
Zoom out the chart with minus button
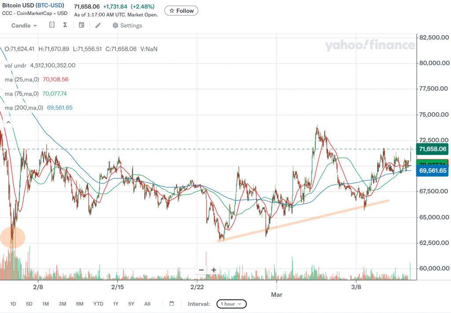(x=201, y=270)
